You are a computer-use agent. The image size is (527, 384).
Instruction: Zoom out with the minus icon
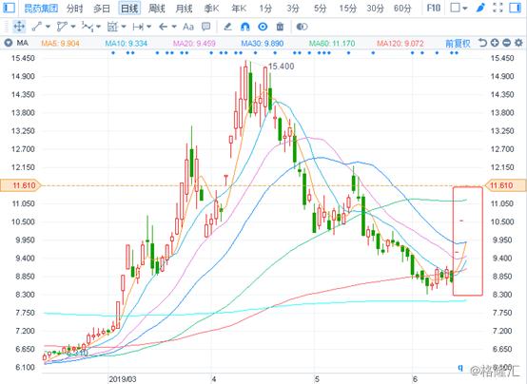[x=506, y=43]
